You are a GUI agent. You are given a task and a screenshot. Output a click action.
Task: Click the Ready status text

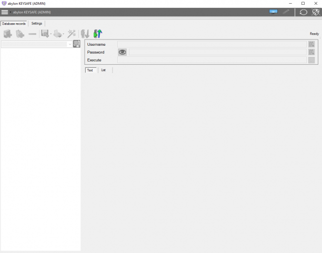314,34
